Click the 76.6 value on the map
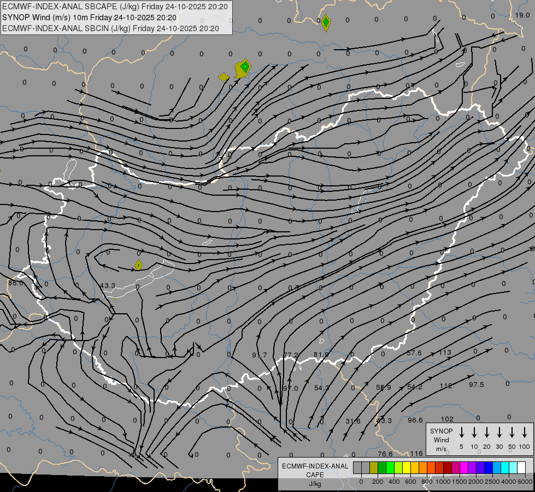535x492 pixels. click(x=385, y=454)
